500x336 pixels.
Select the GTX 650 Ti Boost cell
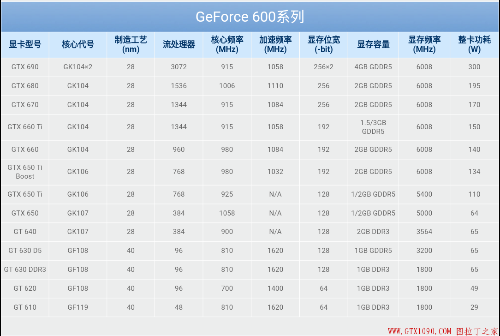coord(25,172)
